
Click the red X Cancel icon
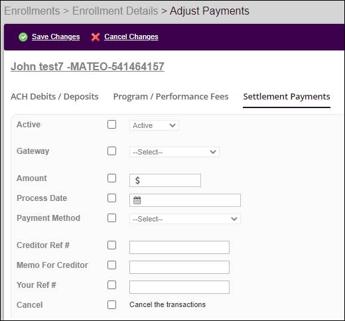coord(96,37)
